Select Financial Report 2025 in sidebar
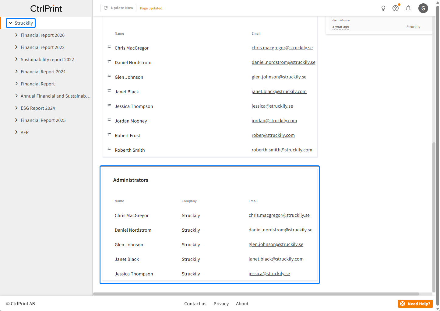 coord(43,120)
